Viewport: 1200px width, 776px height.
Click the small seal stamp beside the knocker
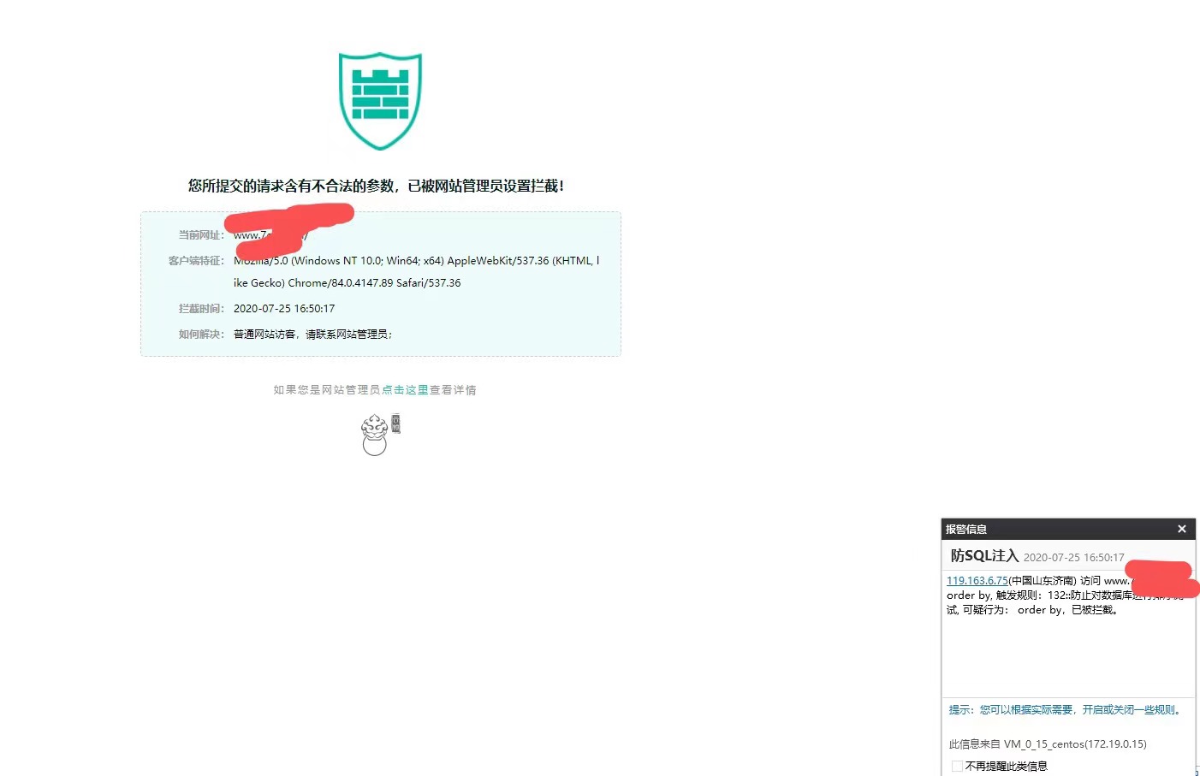[x=395, y=424]
